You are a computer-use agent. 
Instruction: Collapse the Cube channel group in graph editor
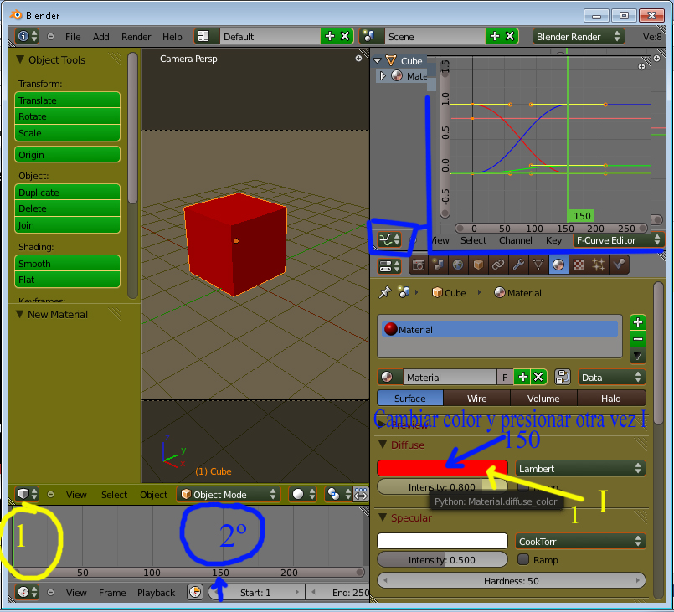tap(378, 60)
